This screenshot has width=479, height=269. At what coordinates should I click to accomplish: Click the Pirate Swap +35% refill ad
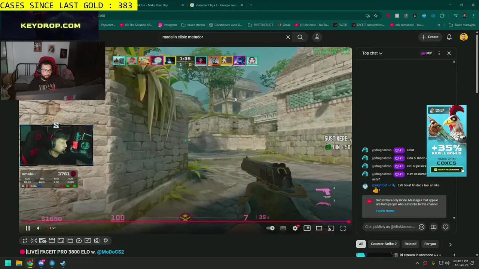[446, 140]
